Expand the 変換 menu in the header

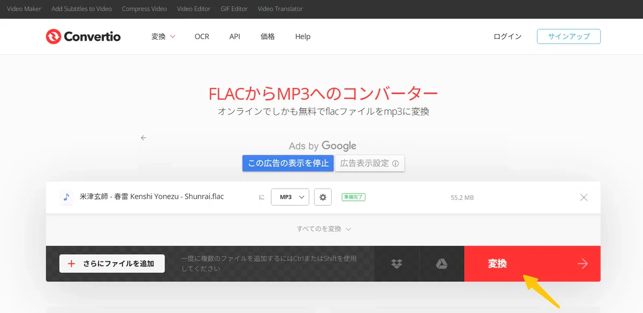pos(163,36)
